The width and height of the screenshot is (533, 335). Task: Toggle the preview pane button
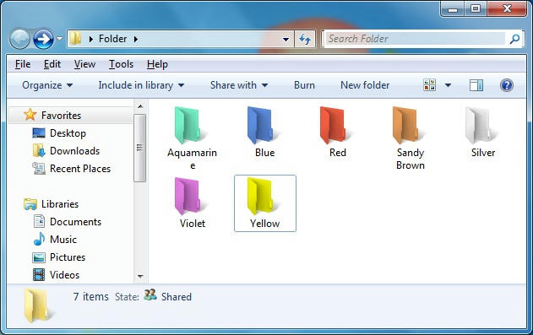pos(476,85)
